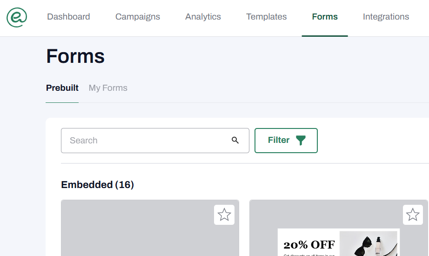429x256 pixels.
Task: Star the first embedded form template
Action: point(224,215)
